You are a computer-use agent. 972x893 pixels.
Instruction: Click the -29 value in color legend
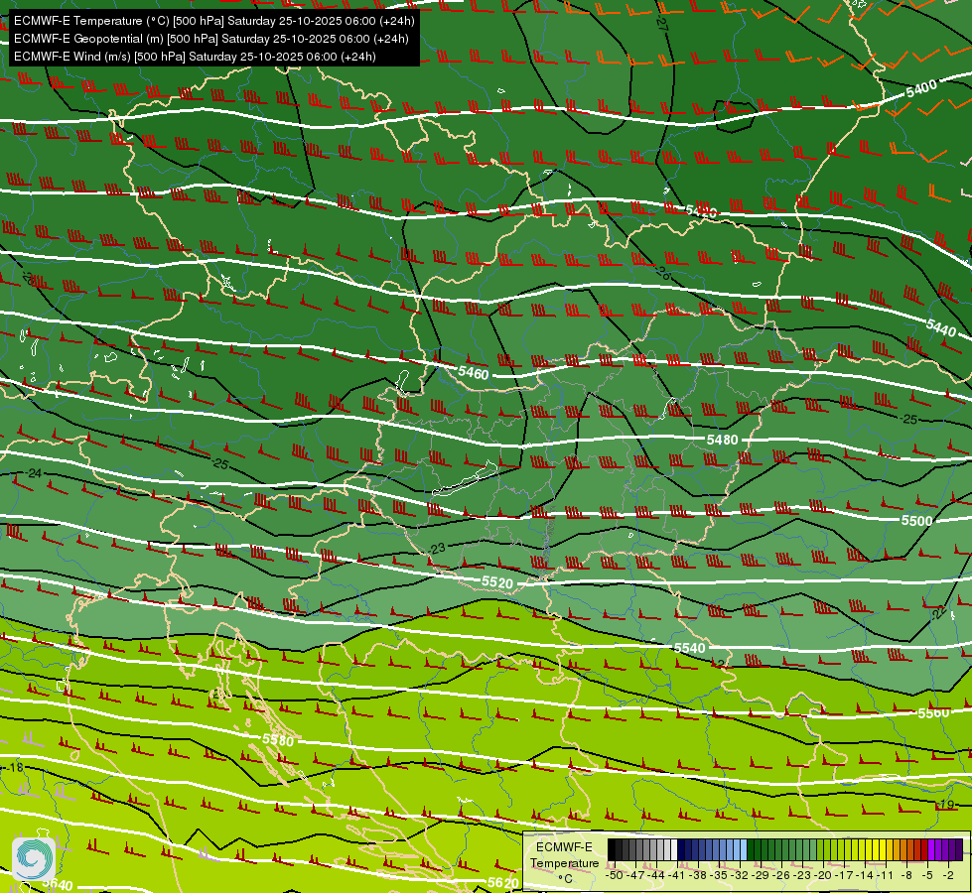tap(760, 875)
